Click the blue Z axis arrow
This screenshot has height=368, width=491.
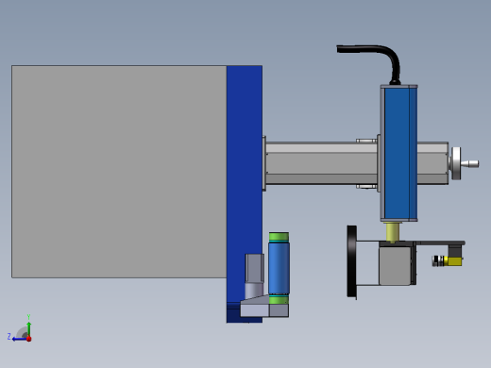(19, 339)
